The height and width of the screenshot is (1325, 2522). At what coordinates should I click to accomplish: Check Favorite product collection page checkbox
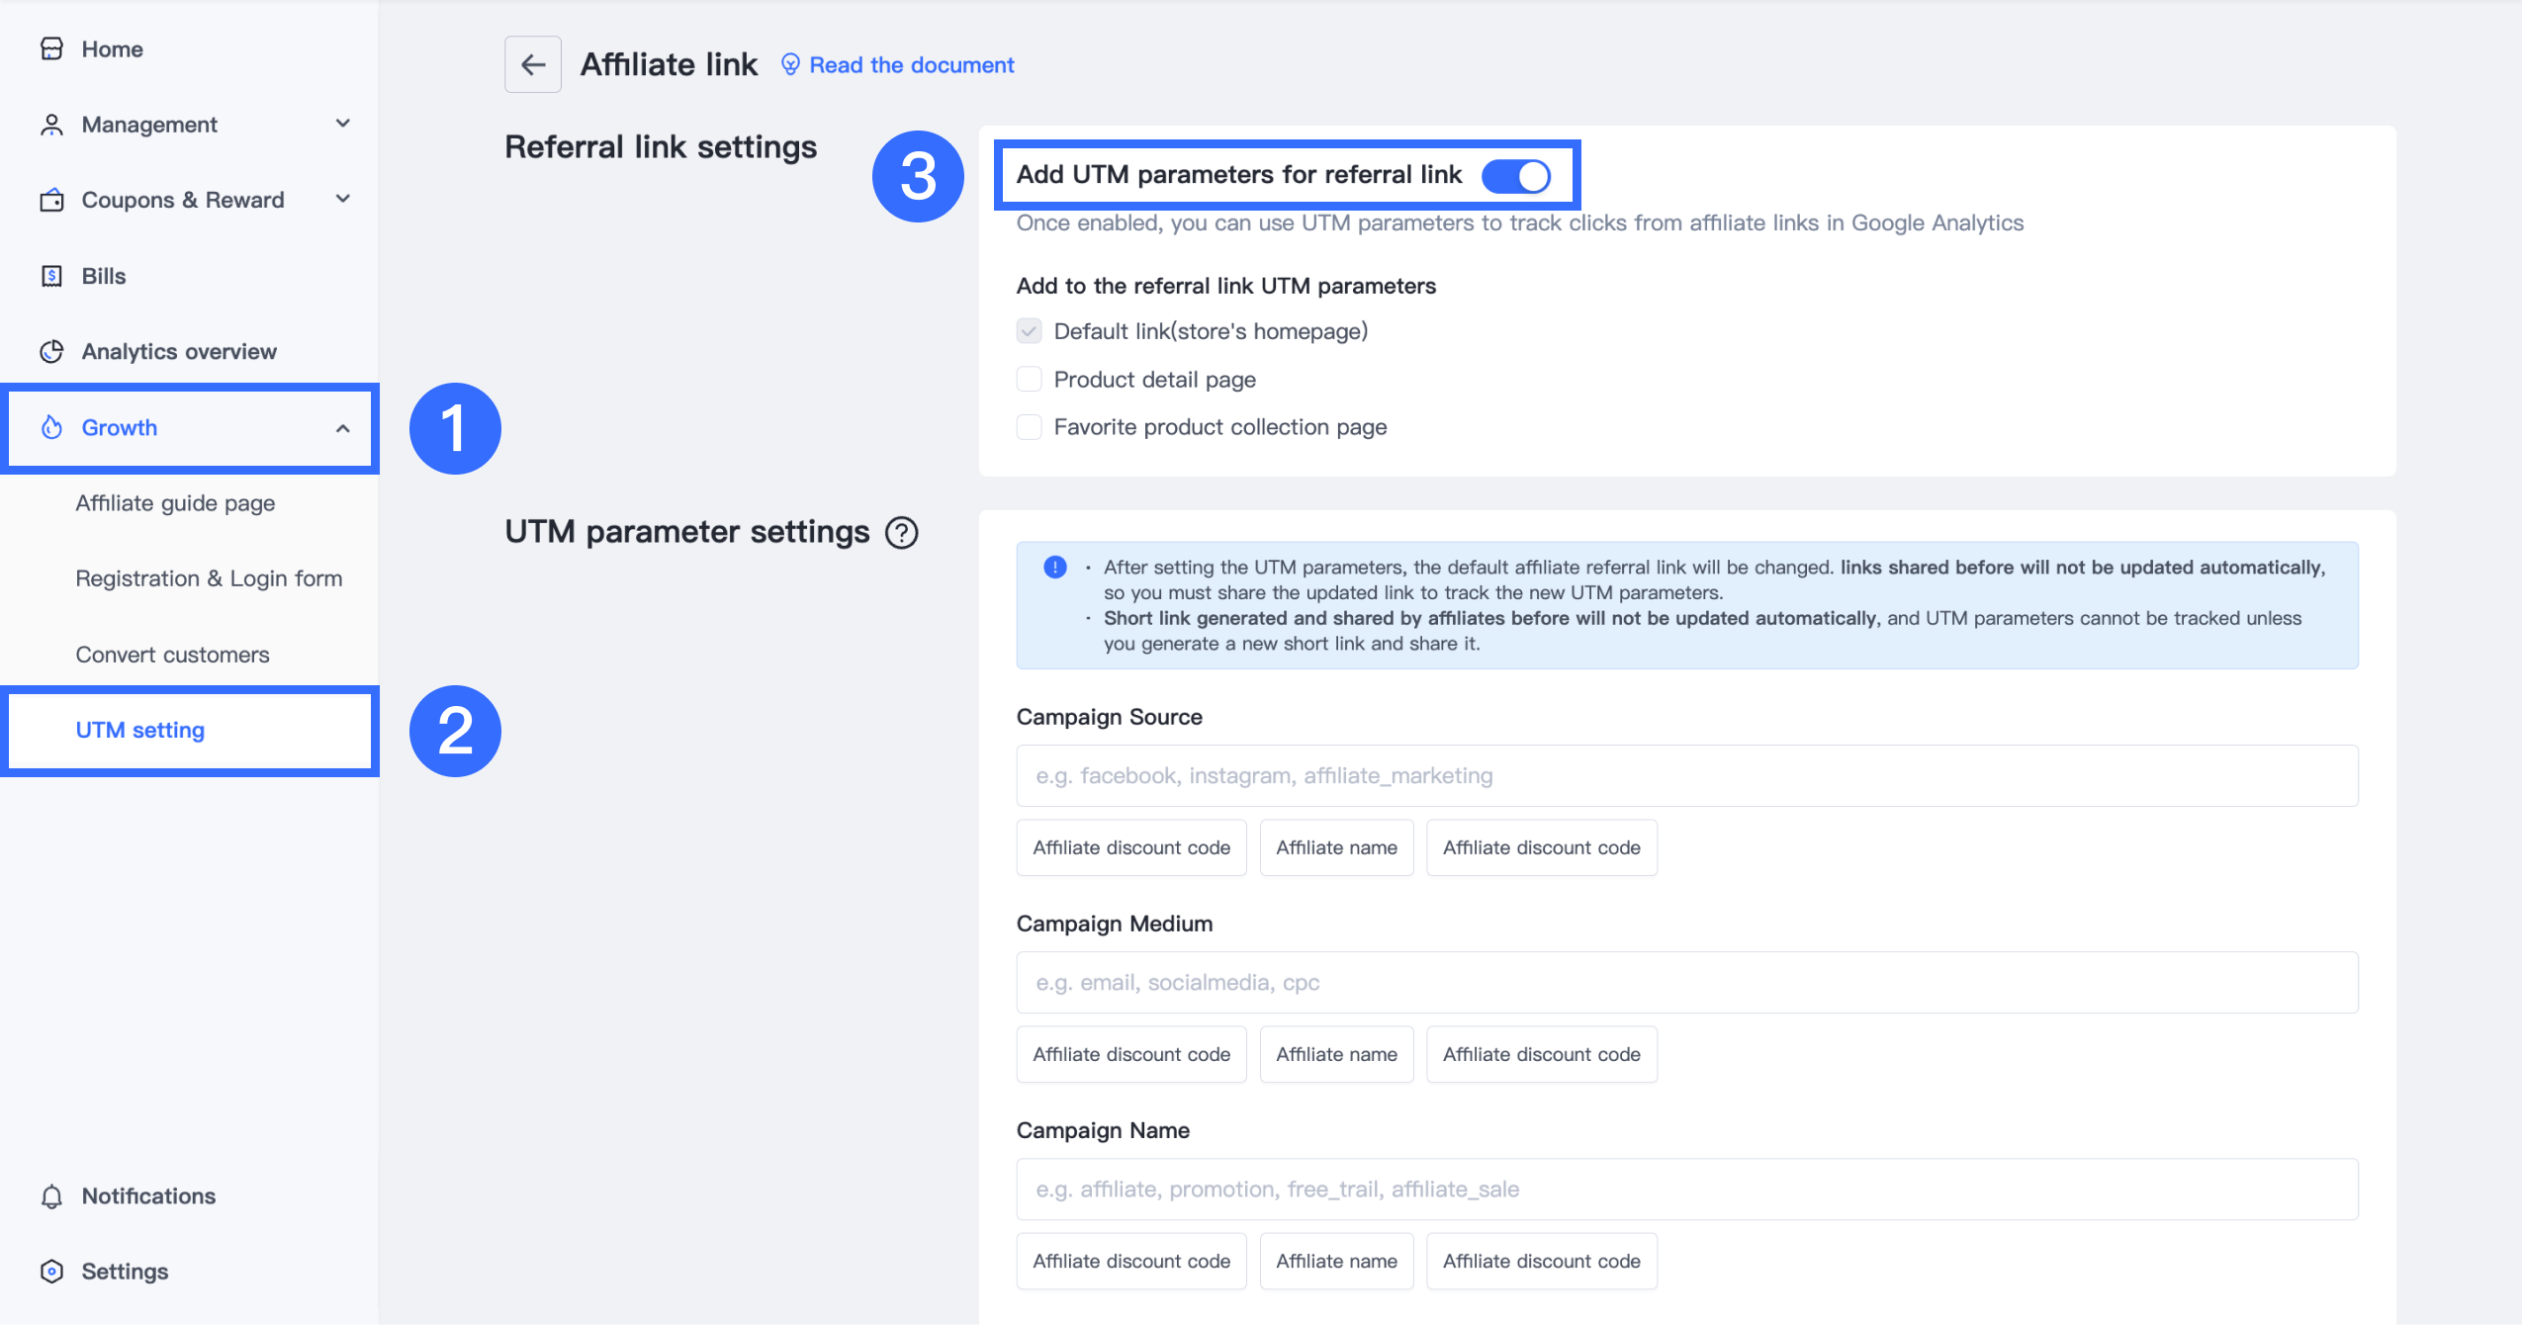tap(1029, 427)
